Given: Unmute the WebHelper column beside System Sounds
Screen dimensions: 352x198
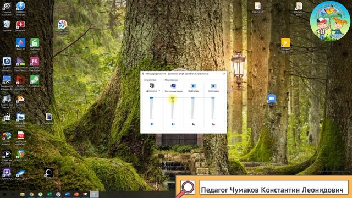Looking at the screenshot, I should coord(193,124).
